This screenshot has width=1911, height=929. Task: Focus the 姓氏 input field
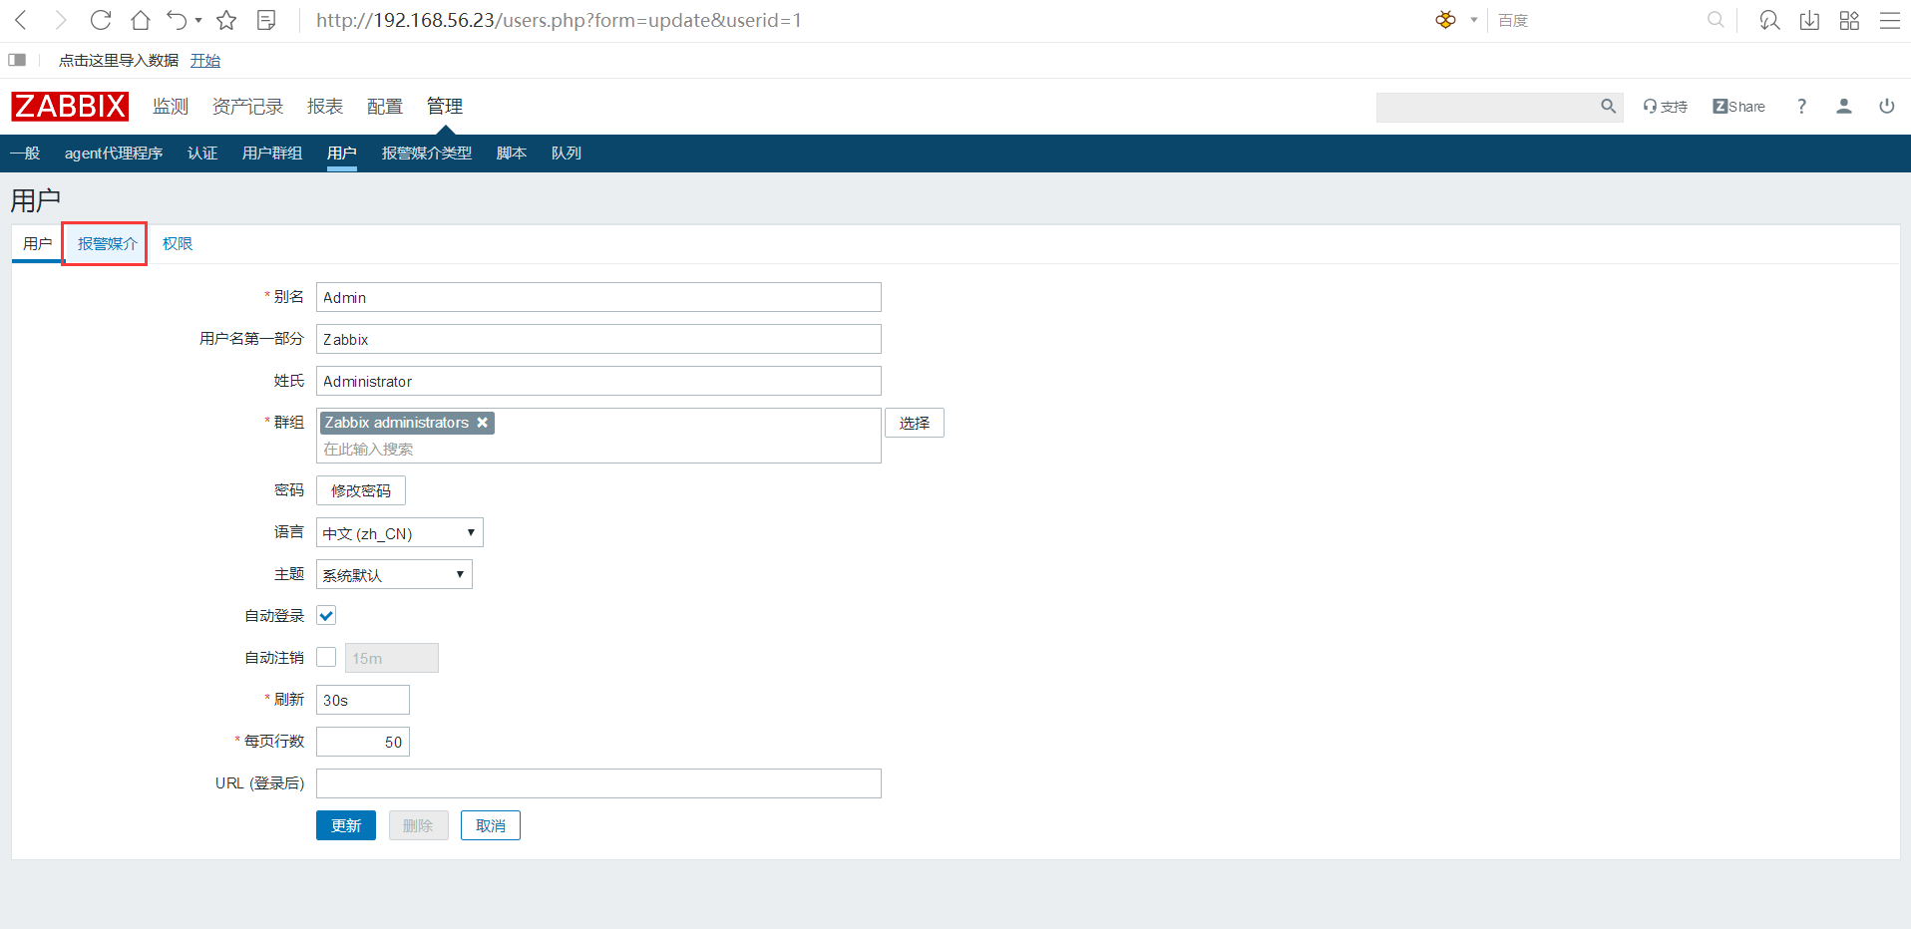point(598,382)
